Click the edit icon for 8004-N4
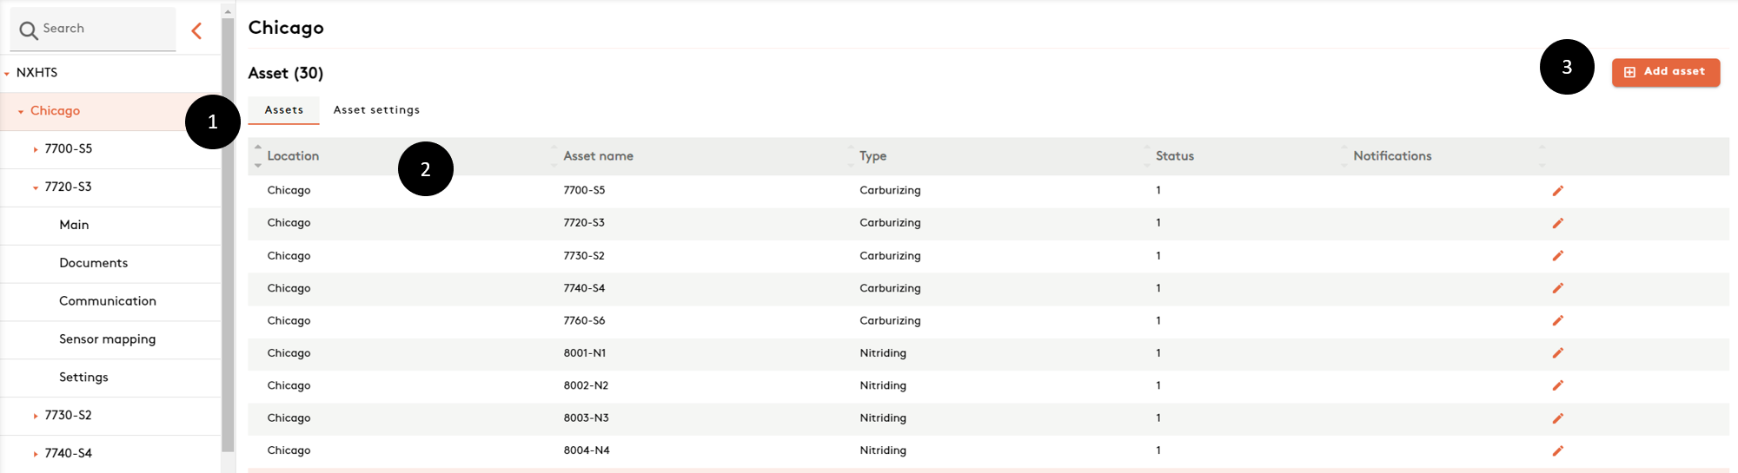This screenshot has height=473, width=1738. click(1557, 450)
